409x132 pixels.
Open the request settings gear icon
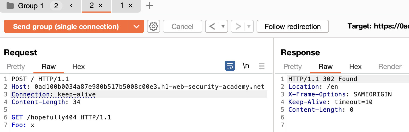154,27
